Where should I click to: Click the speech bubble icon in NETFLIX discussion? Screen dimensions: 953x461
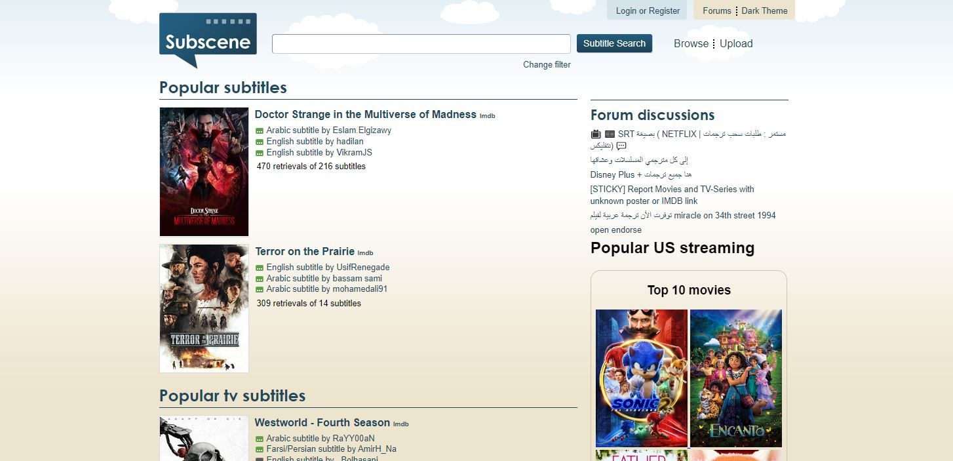click(x=621, y=146)
